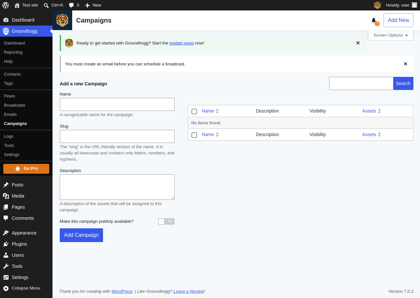The width and height of the screenshot is (420, 298).
Task: Click the WordPress logo icon
Action: (6, 5)
